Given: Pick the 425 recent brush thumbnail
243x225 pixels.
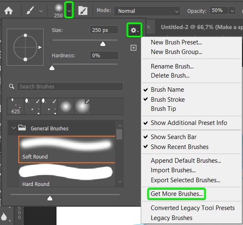Looking at the screenshot, I should (15, 106).
